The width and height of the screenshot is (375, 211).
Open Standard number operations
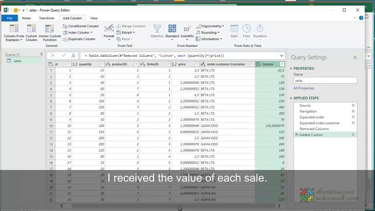pos(172,33)
